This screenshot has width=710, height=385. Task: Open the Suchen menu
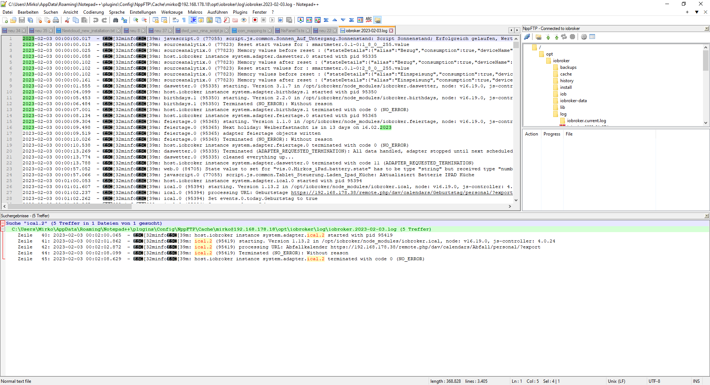[x=51, y=12]
